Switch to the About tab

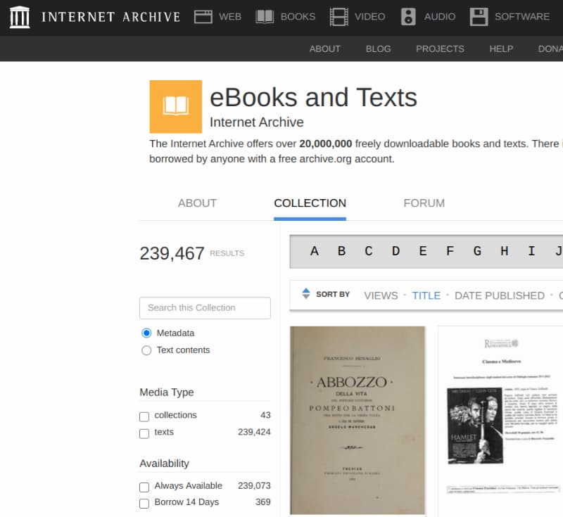point(197,203)
